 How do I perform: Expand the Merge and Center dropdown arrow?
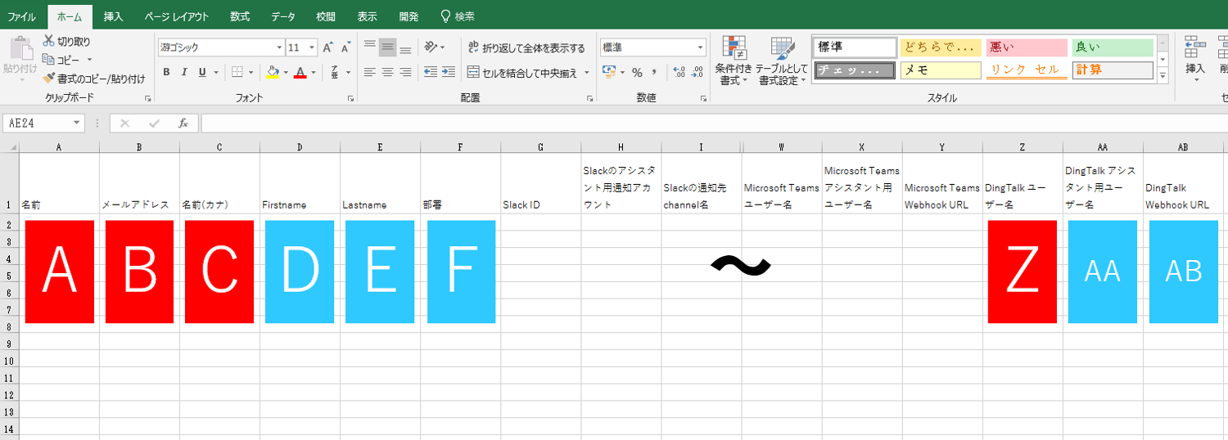[x=586, y=72]
